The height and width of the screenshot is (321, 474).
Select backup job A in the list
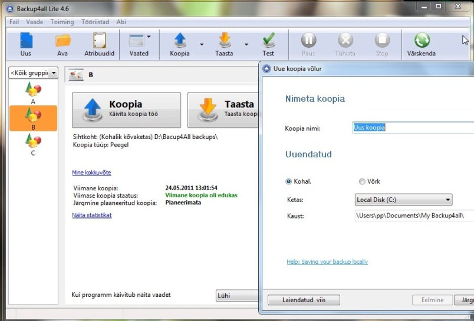[33, 93]
